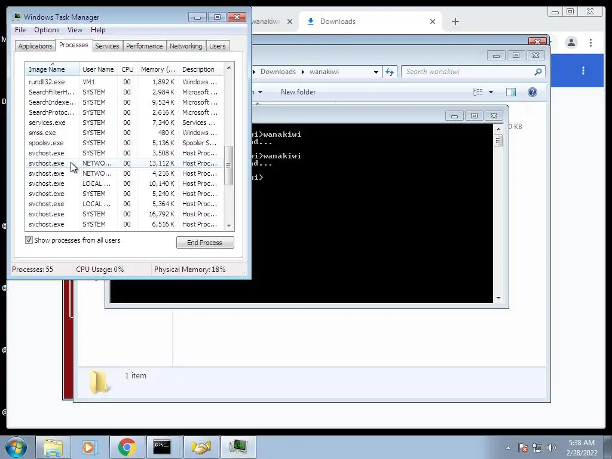Toggle Show processes from all users checkbox
The image size is (612, 459).
[29, 240]
